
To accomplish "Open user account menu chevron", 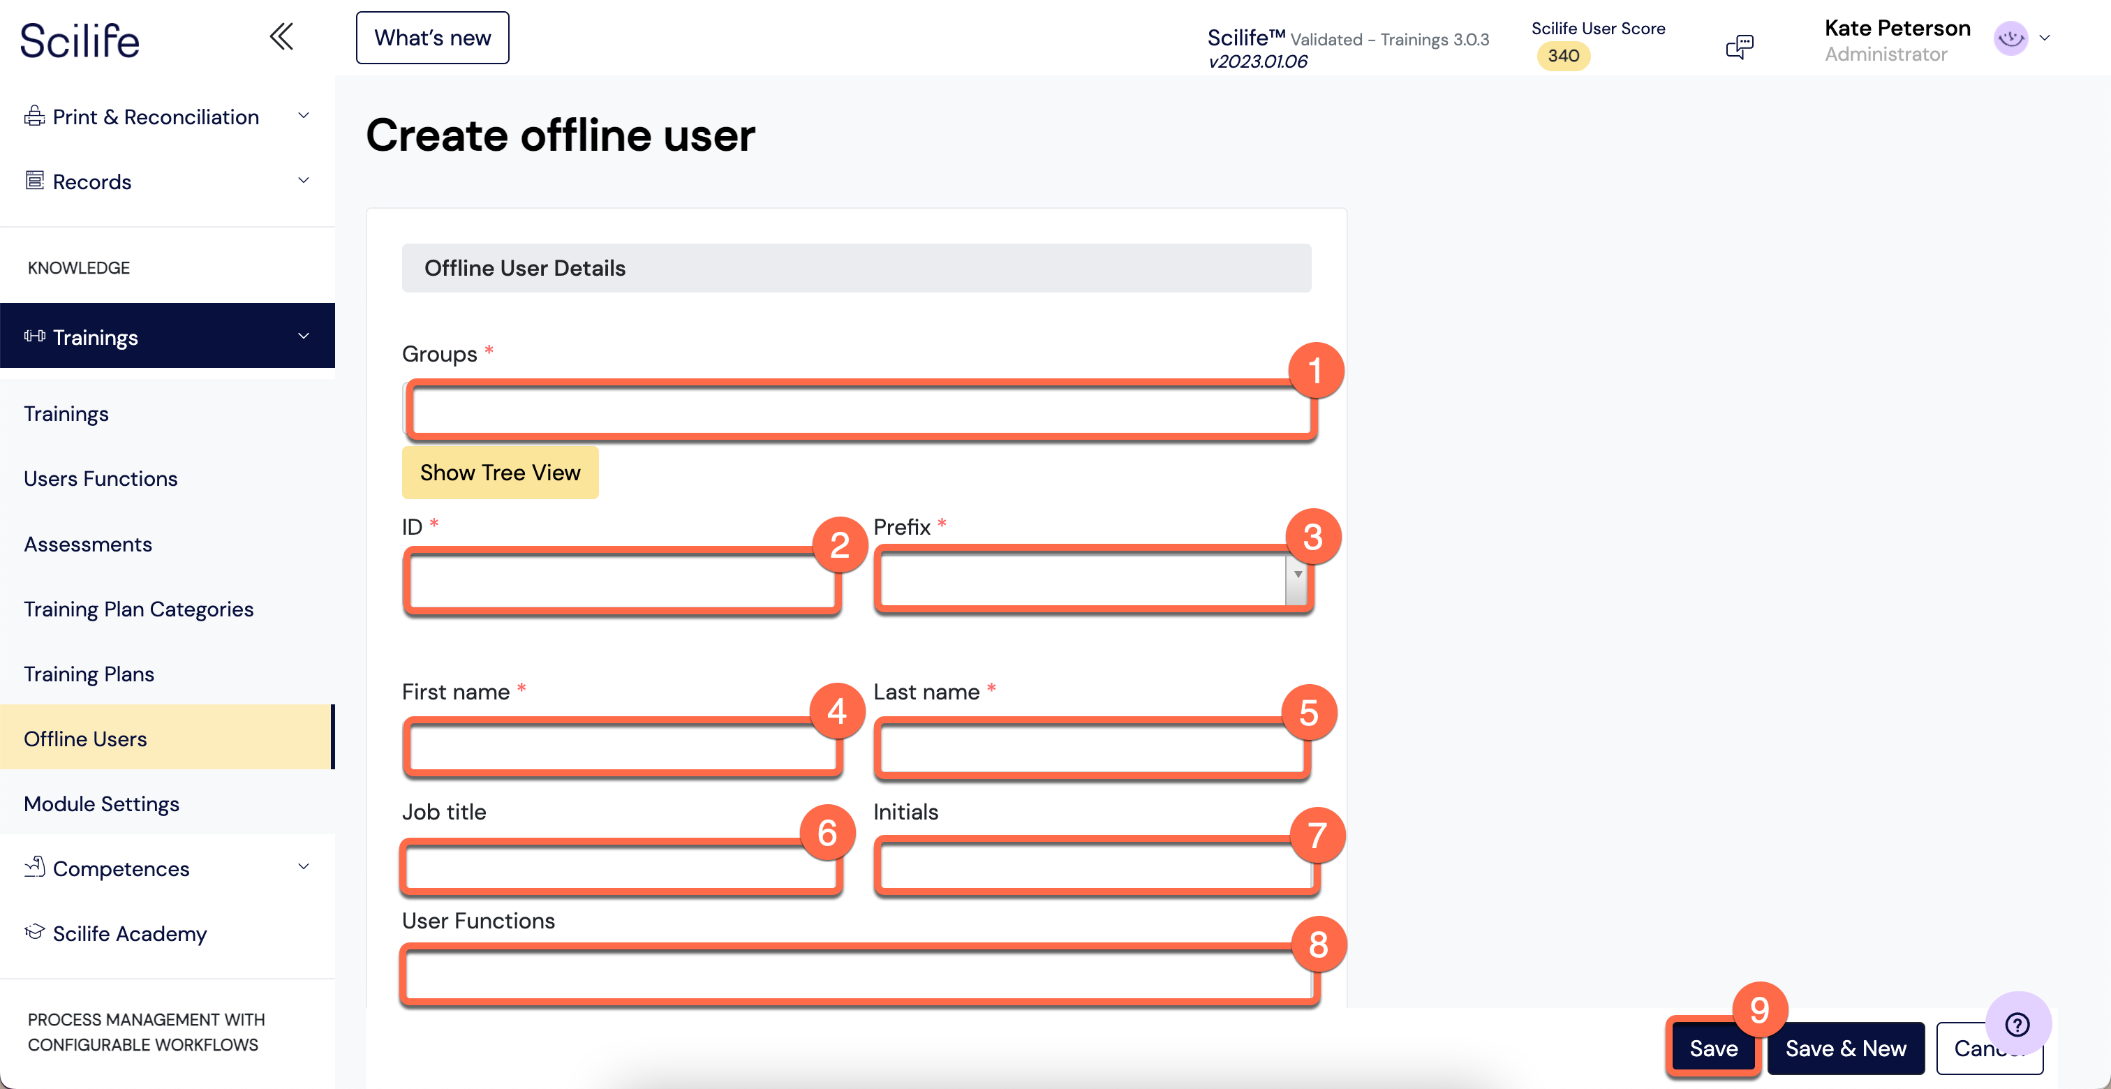I will coord(2045,38).
